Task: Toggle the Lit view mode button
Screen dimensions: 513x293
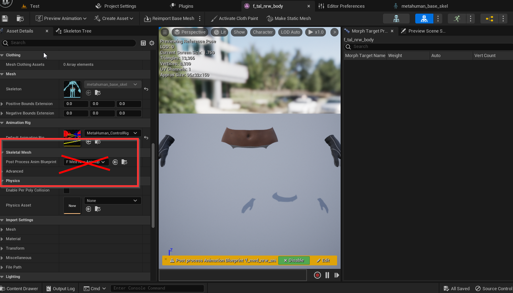Action: tap(220, 32)
